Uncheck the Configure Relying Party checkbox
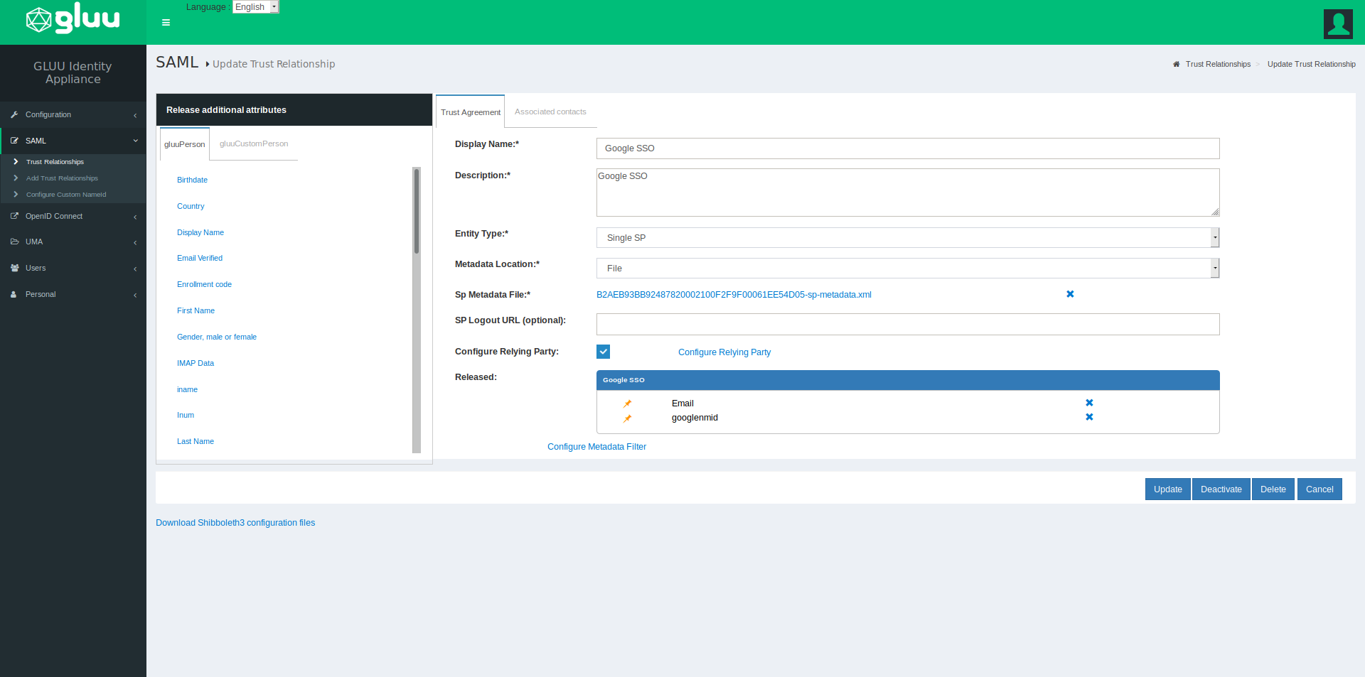The image size is (1365, 677). click(x=603, y=352)
